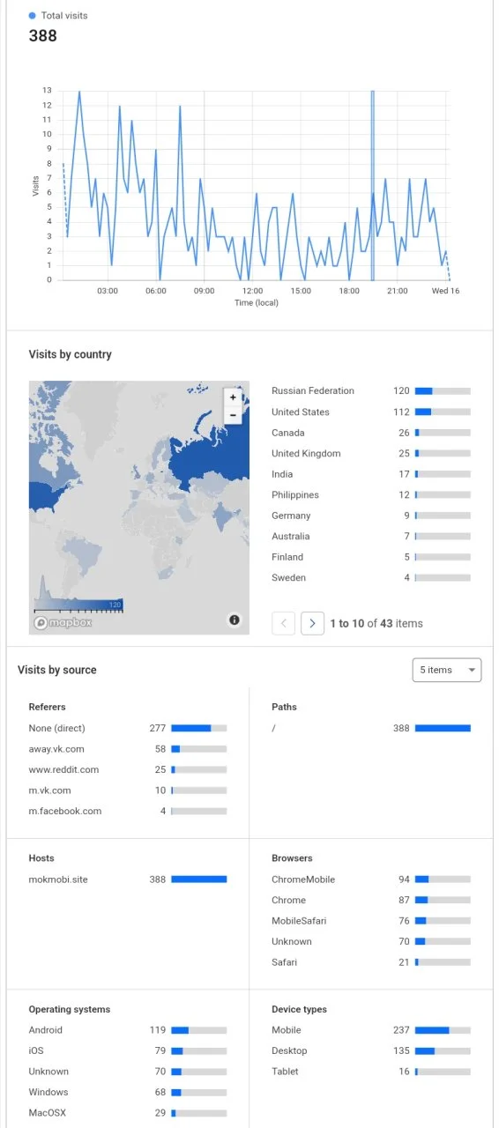Image resolution: width=499 pixels, height=1128 pixels.
Task: Click the Visits by source heading
Action: coord(57,670)
